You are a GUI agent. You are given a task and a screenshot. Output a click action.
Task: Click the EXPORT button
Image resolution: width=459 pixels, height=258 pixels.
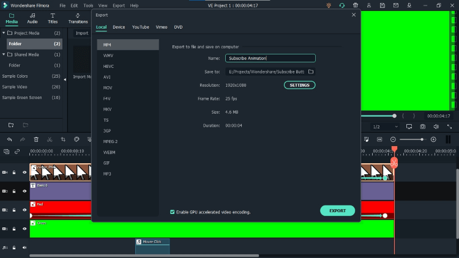pyautogui.click(x=337, y=210)
